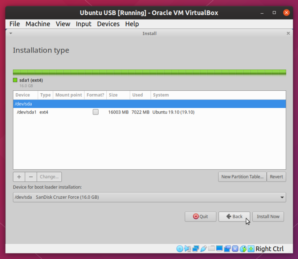
Task: Select the /dev/sda row
Action: [x=149, y=104]
